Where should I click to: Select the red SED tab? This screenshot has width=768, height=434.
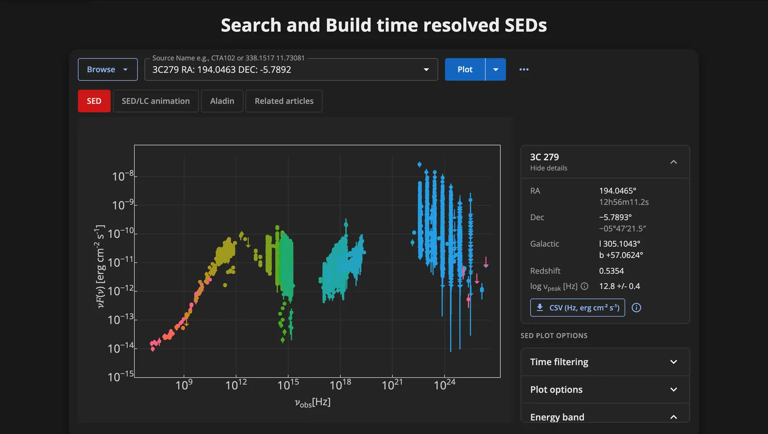pos(94,101)
